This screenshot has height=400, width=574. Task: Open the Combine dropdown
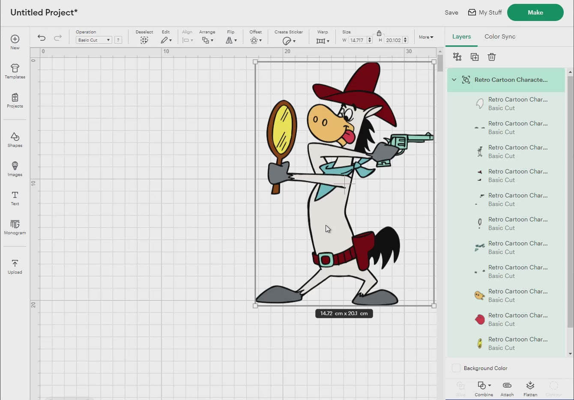point(484,388)
